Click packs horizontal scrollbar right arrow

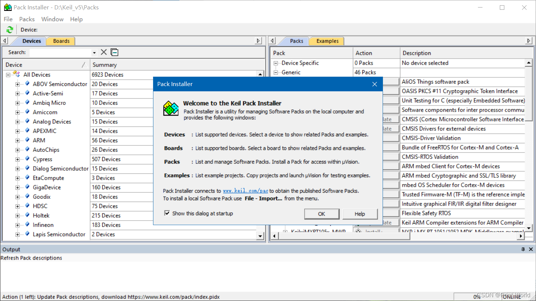coord(521,236)
